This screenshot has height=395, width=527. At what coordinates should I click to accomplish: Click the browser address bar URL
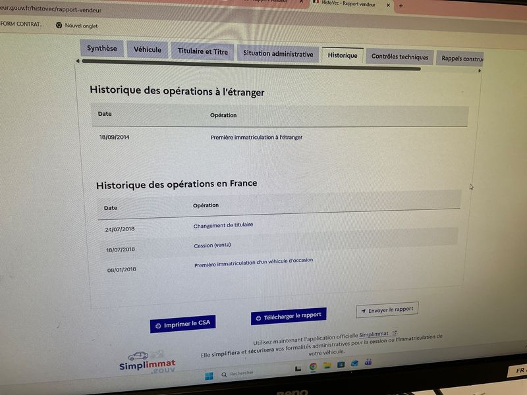click(x=51, y=9)
